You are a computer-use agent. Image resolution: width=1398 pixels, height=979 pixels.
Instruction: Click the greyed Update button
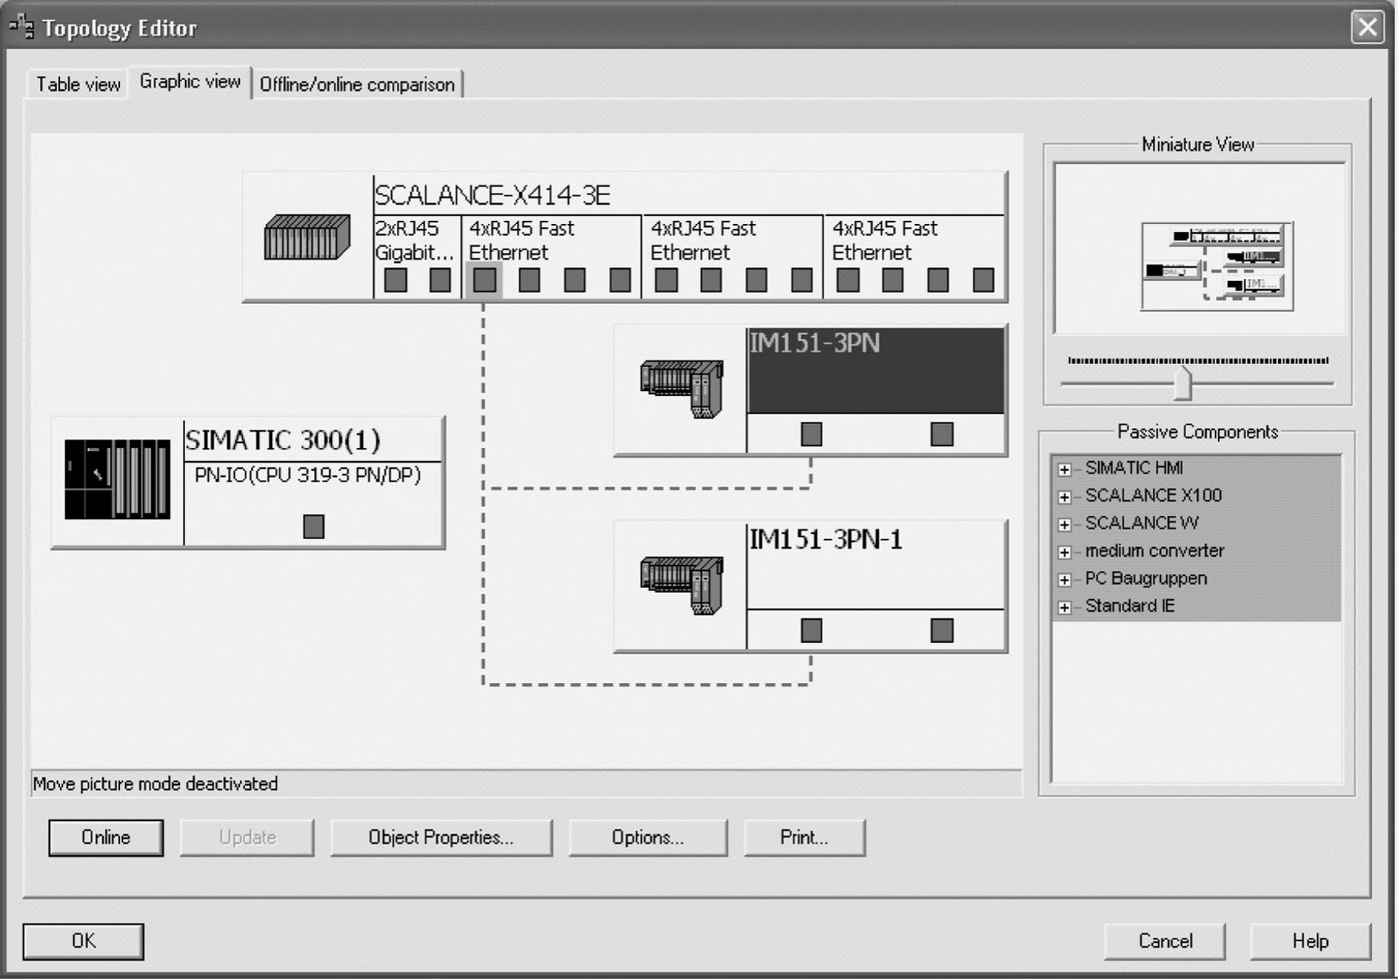click(x=247, y=837)
